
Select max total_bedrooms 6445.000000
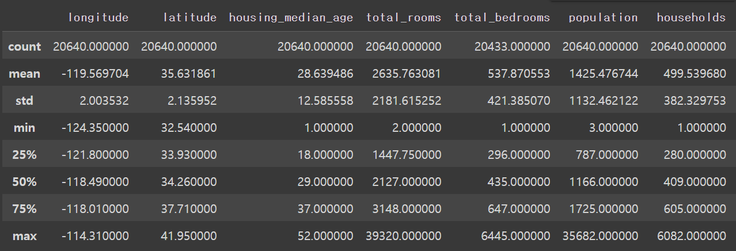click(x=515, y=236)
